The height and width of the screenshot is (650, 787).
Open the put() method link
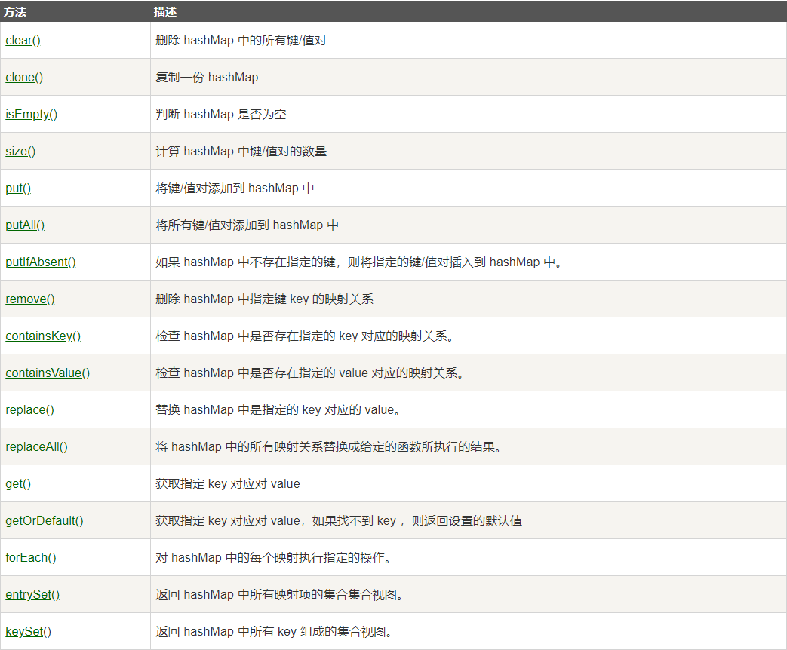coord(19,188)
